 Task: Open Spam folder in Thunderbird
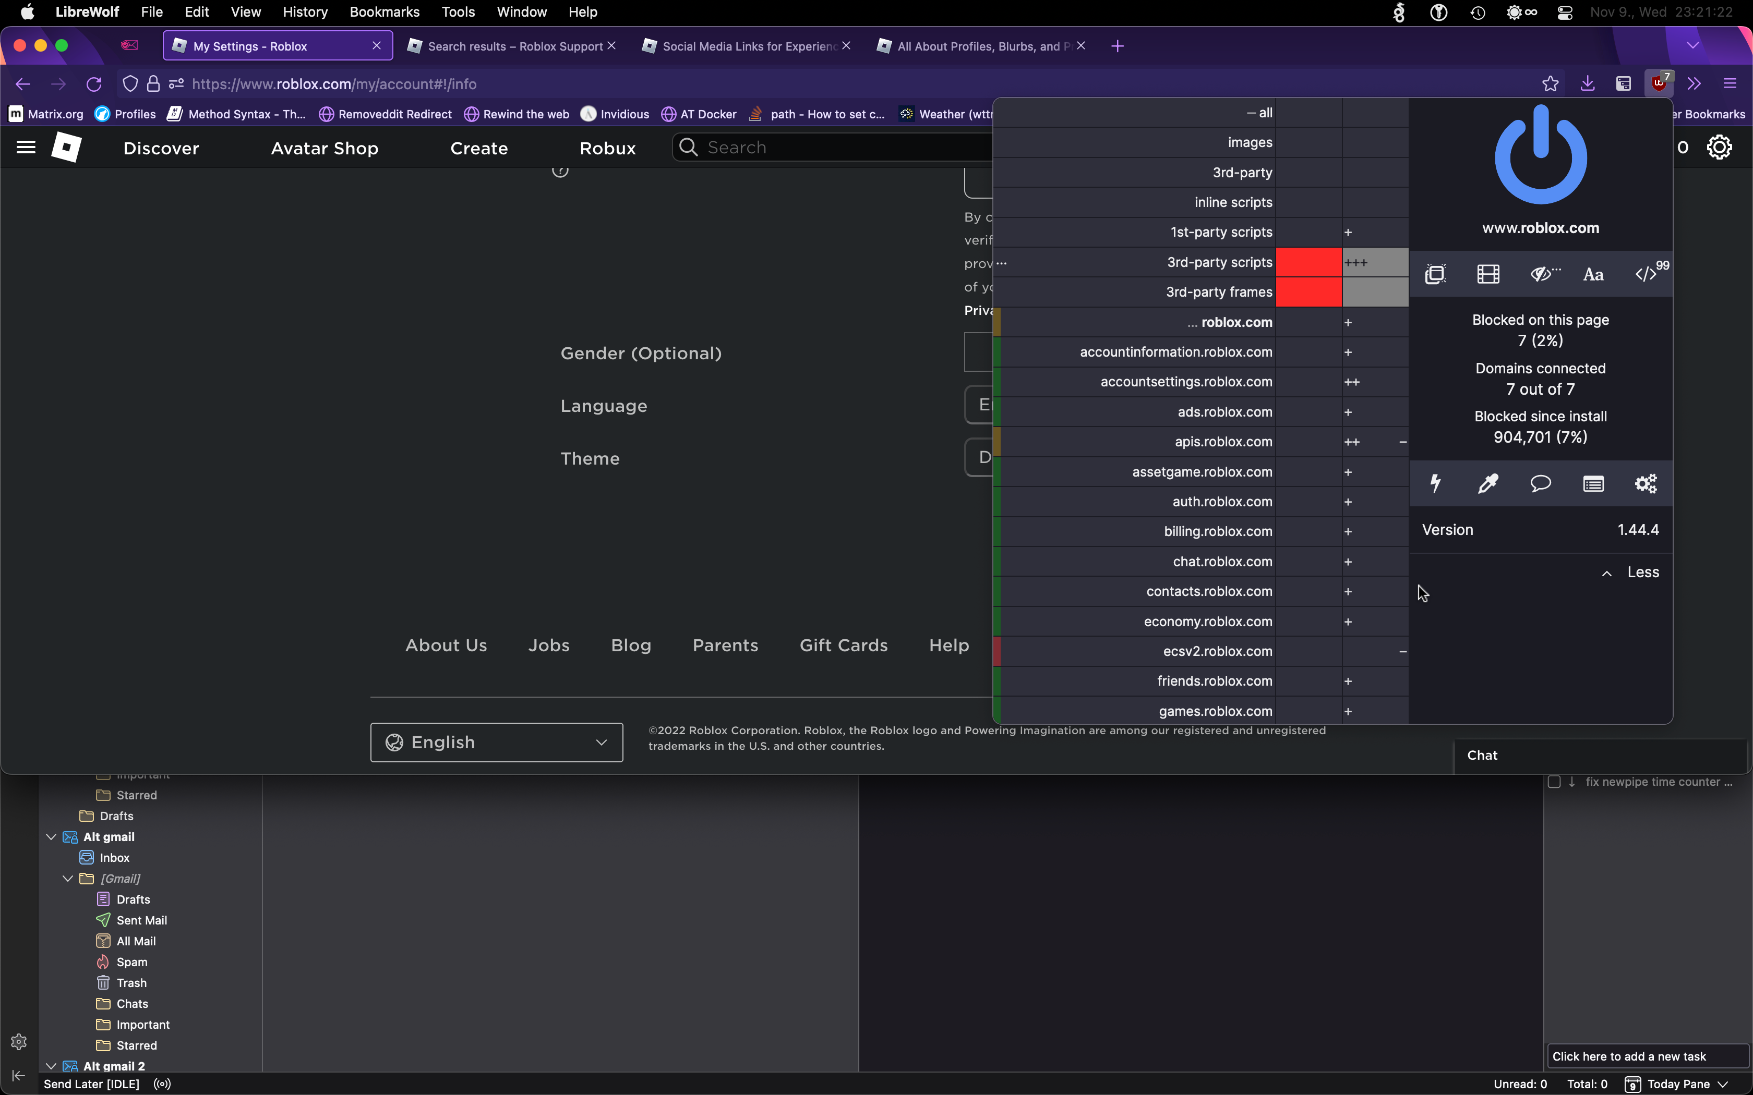coord(132,962)
